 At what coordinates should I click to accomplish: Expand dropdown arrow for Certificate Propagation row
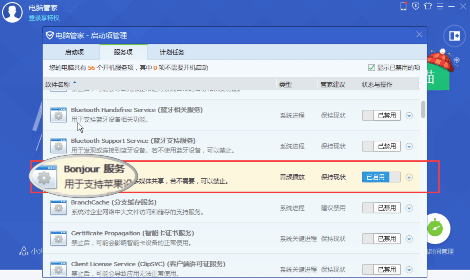(x=409, y=239)
